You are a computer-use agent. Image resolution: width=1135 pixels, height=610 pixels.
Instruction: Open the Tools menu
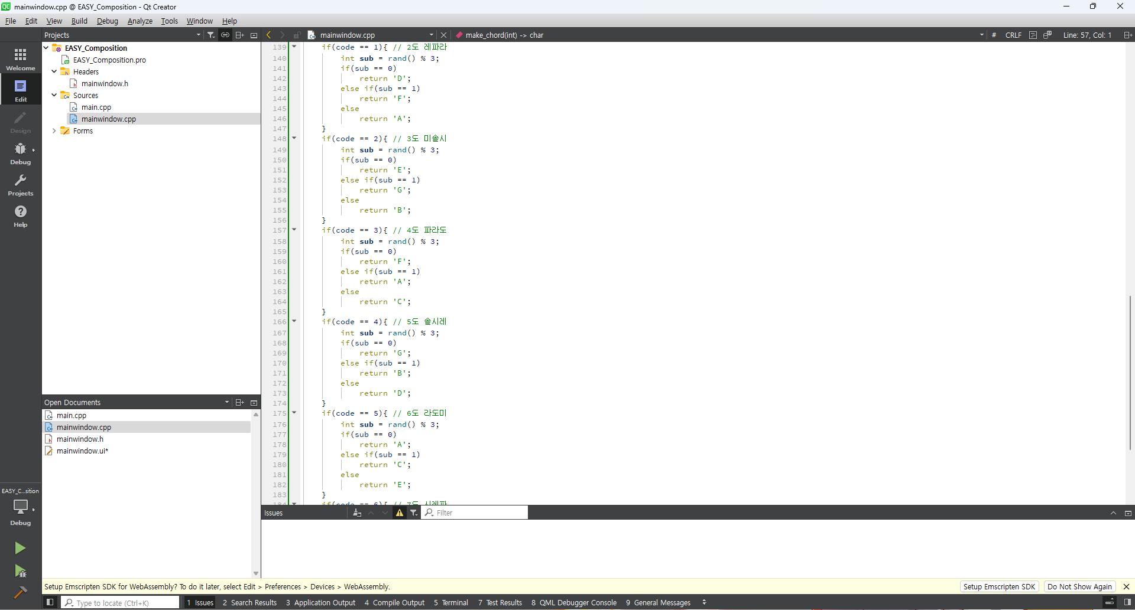[169, 21]
